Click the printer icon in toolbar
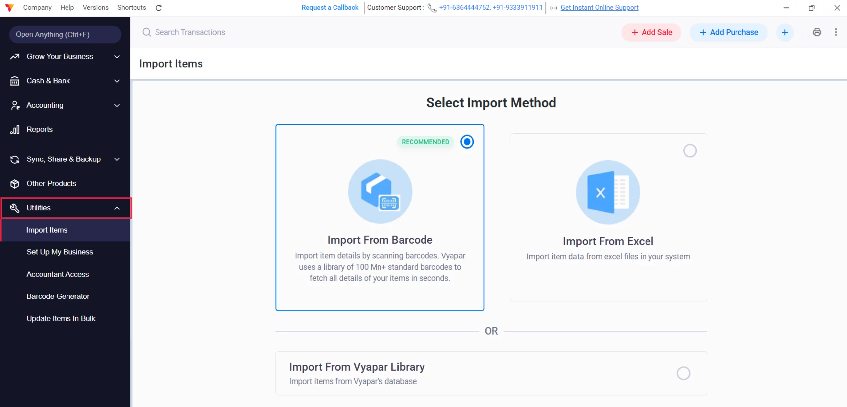Image resolution: width=847 pixels, height=407 pixels. click(817, 32)
